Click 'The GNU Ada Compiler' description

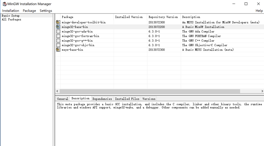pos(198,31)
